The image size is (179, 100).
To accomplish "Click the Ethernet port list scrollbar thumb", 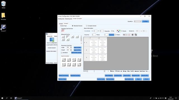I will [81, 39].
